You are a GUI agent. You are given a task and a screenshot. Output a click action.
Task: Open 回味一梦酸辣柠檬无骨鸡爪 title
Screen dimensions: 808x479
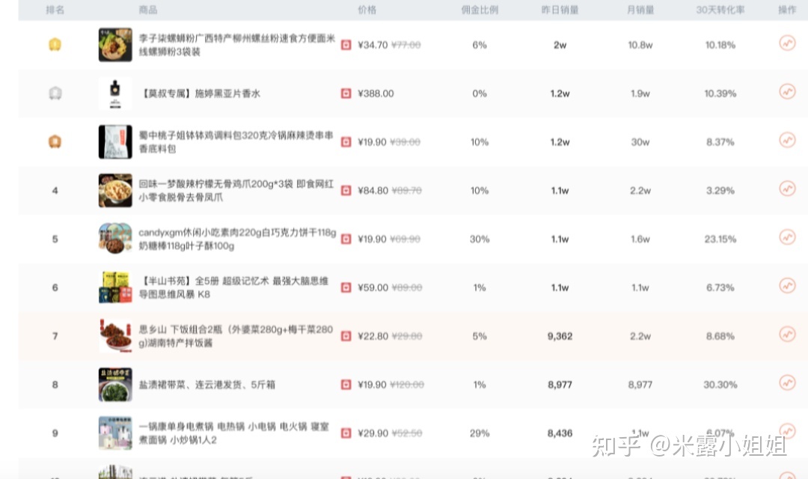click(x=236, y=190)
